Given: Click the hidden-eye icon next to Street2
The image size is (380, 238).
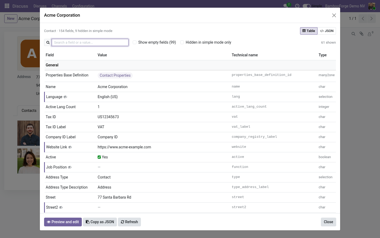Looking at the screenshot, I should pos(61,208).
